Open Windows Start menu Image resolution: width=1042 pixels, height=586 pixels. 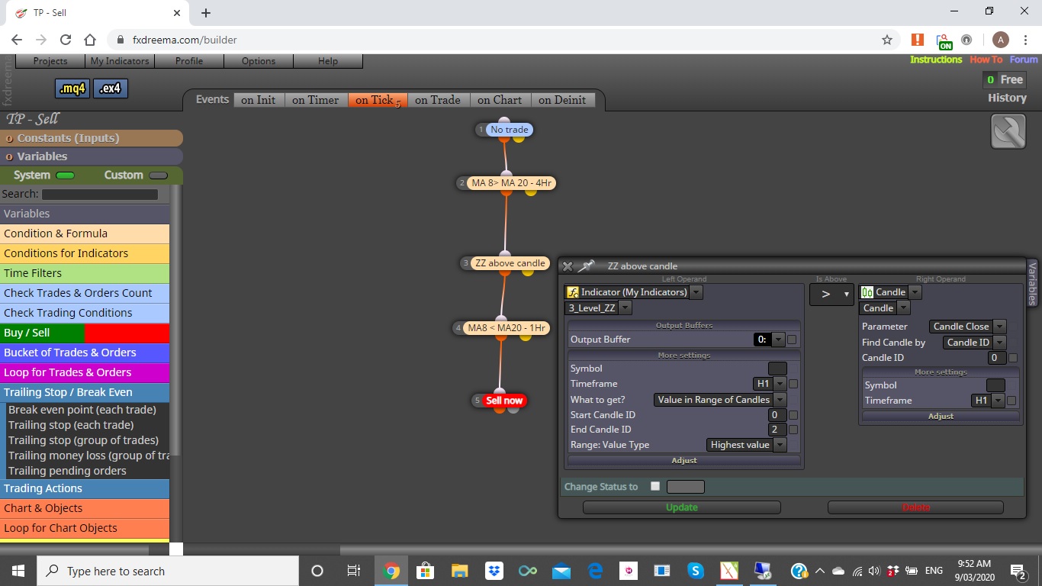click(x=18, y=571)
